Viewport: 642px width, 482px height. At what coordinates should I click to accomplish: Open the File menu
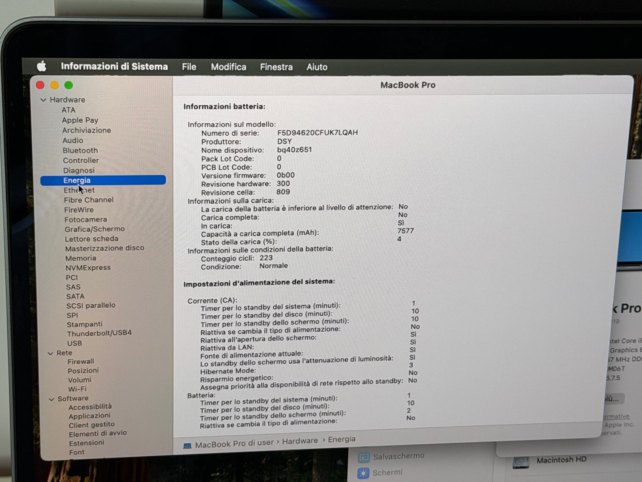[x=189, y=67]
